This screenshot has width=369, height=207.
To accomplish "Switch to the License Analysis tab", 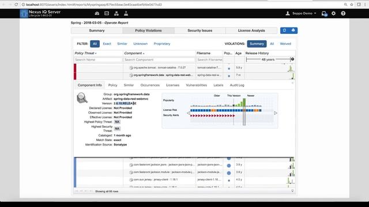I will [x=251, y=30].
